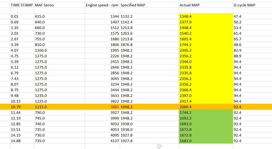Select time stamp cell 6.12
This screenshot has height=149, width=272.
[x=22, y=67]
